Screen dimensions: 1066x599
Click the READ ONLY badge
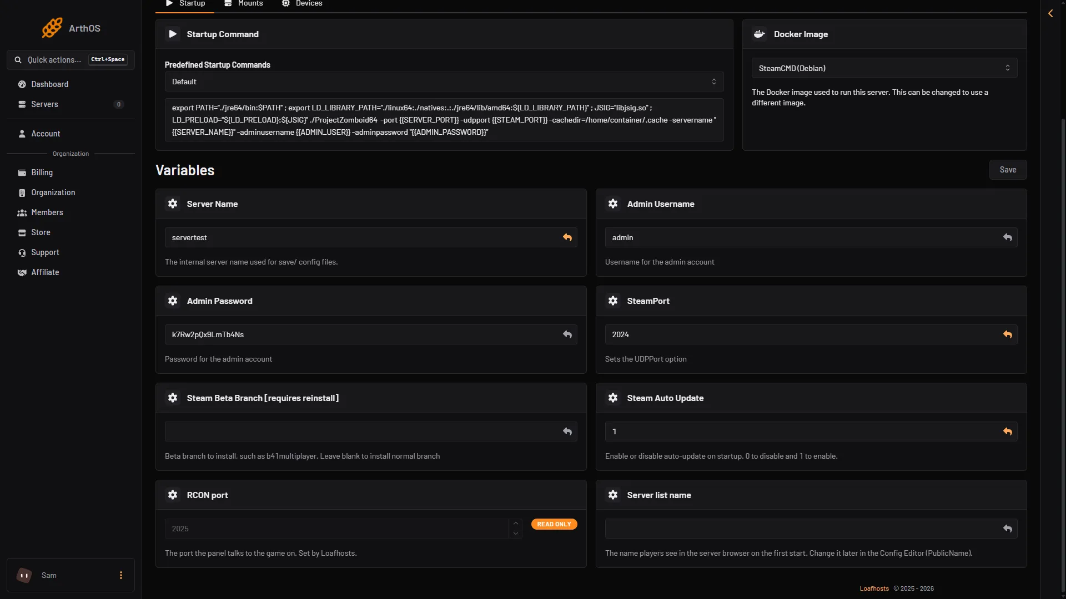point(554,524)
